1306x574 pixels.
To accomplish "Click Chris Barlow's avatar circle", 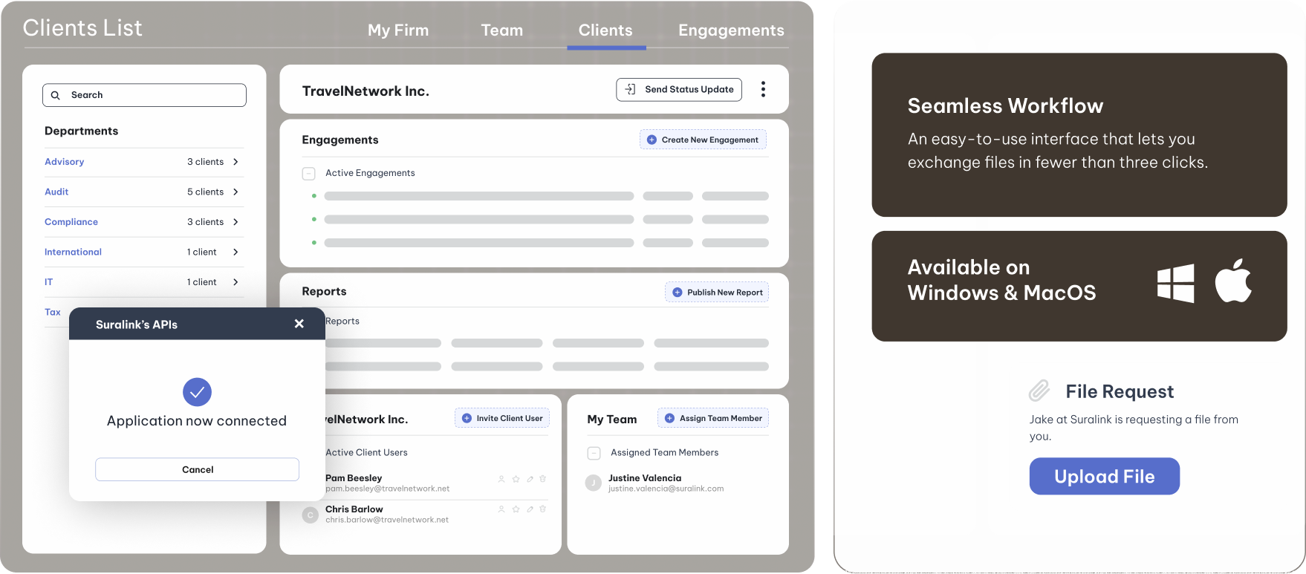I will coord(311,515).
